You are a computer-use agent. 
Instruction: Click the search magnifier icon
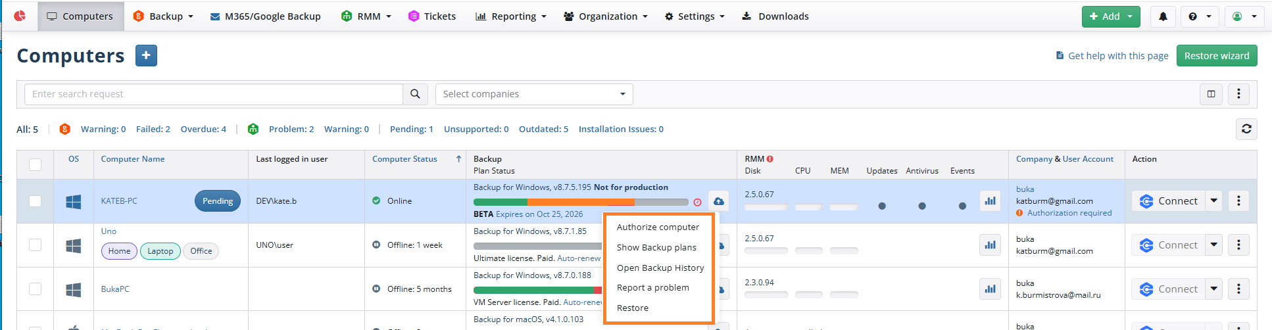point(415,94)
